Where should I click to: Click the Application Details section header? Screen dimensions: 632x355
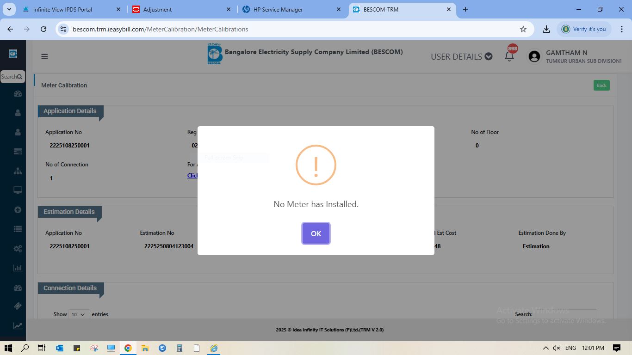tap(70, 111)
